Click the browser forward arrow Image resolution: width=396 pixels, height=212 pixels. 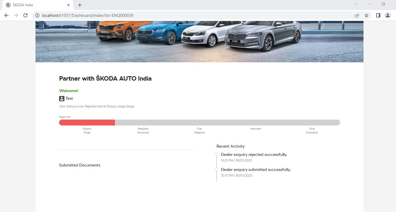coord(16,15)
